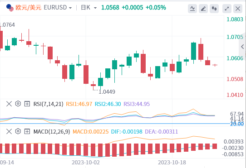Click the last small red doji candle

(x=215, y=65)
